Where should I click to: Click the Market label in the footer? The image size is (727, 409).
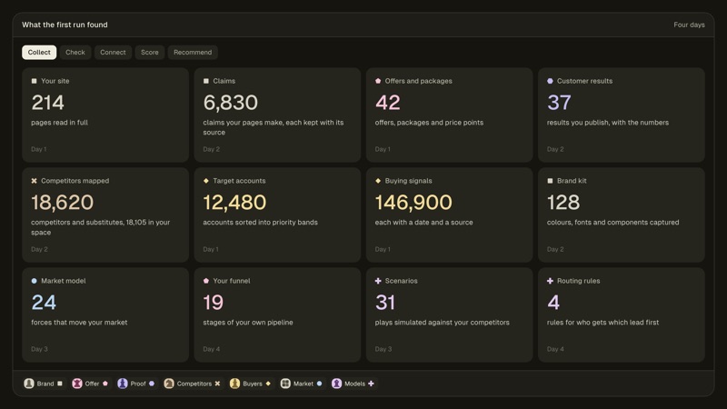(x=304, y=384)
